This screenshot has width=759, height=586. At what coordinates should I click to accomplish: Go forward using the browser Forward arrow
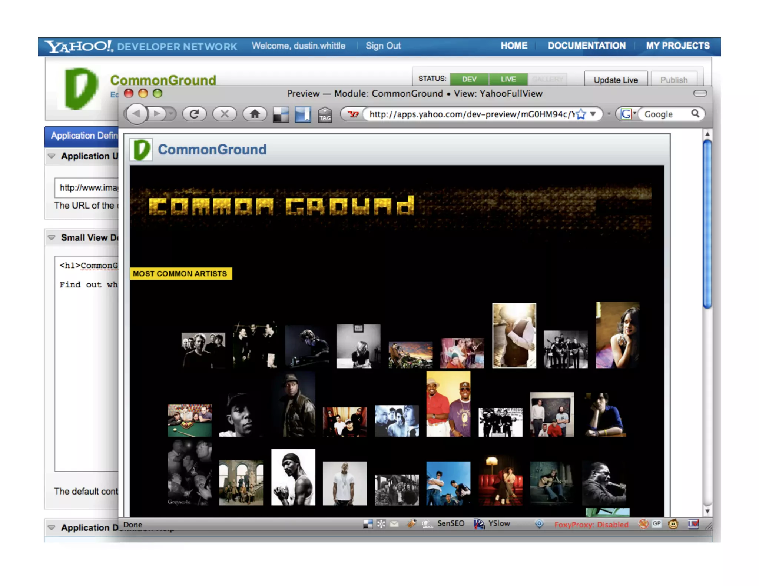click(x=157, y=114)
